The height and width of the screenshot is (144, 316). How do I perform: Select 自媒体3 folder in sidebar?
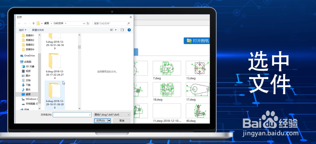click(28, 45)
